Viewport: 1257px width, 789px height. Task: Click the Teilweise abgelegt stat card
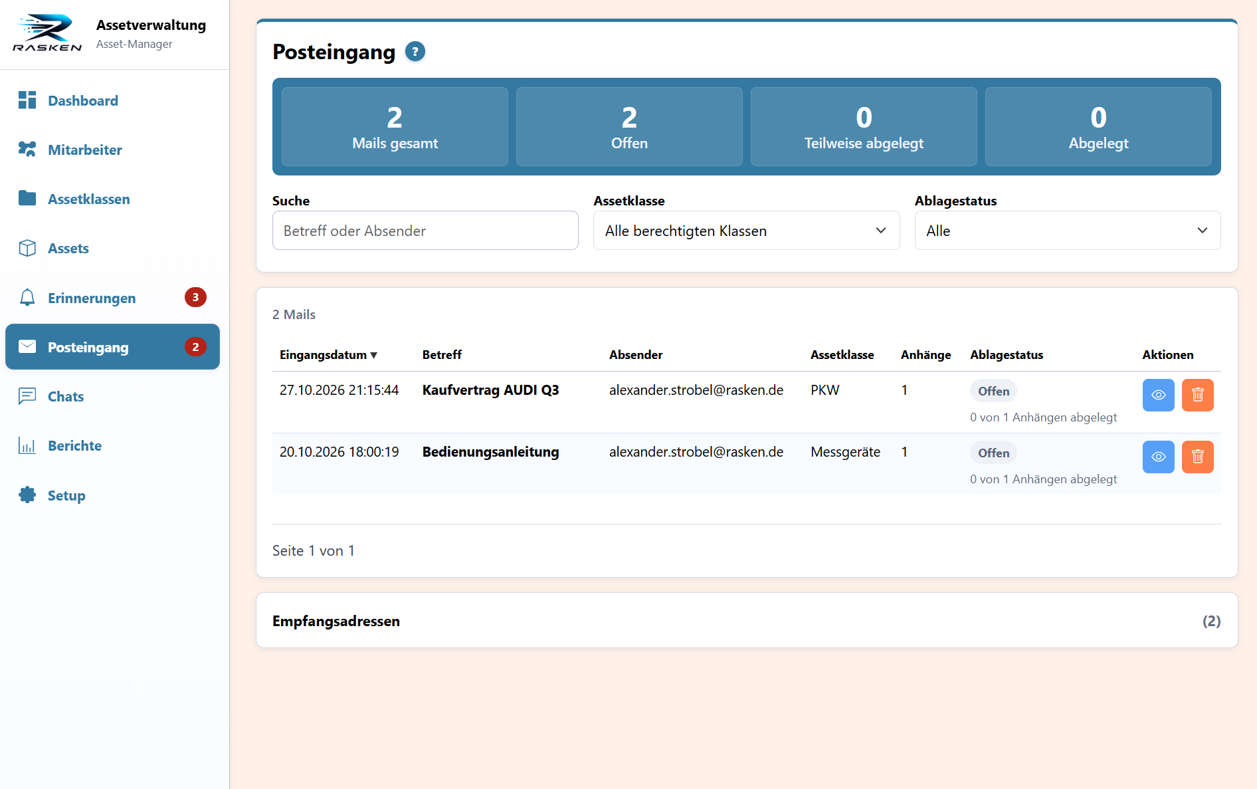click(864, 126)
